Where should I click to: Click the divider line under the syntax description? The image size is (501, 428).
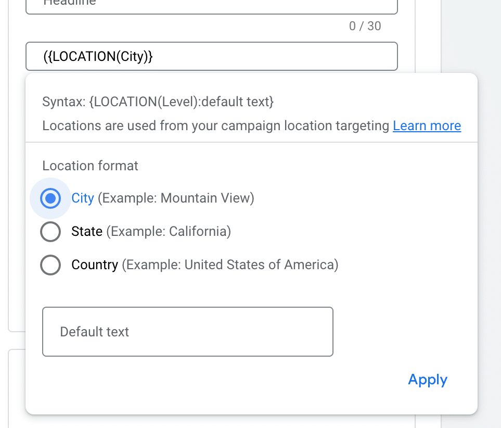tap(251, 142)
